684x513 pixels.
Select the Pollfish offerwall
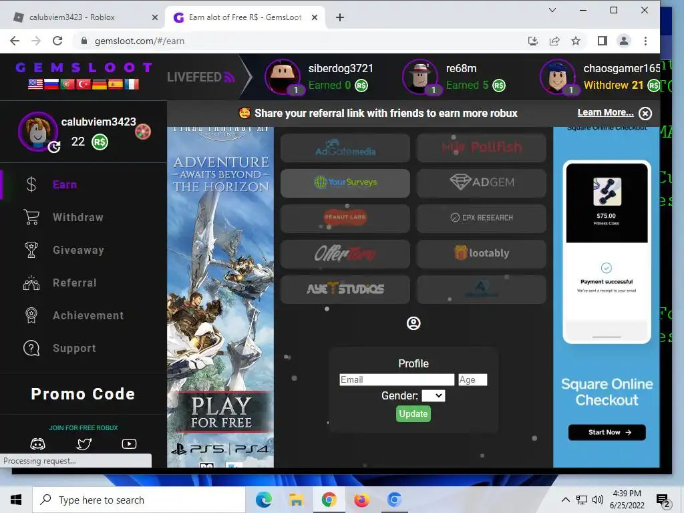click(481, 148)
